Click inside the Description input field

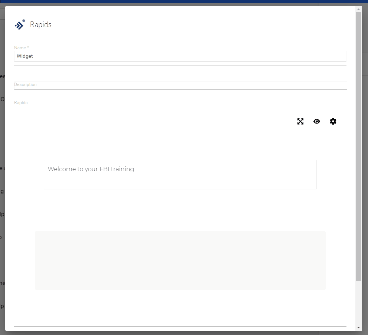(180, 86)
